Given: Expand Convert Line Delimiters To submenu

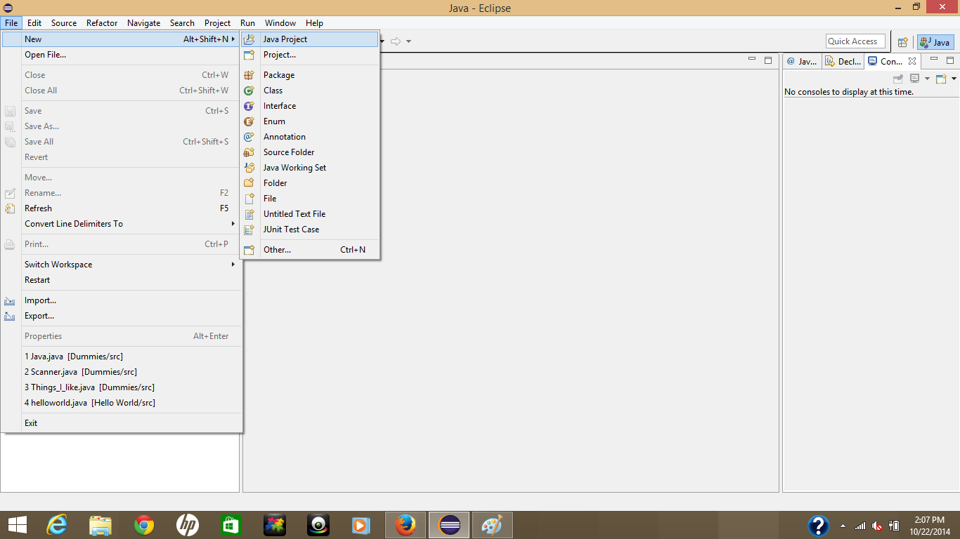Looking at the screenshot, I should pyautogui.click(x=233, y=224).
